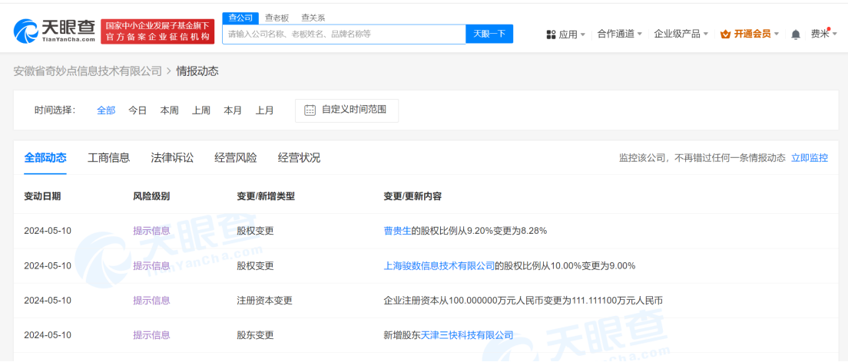Open the 费米 user account menu
This screenshot has height=362, width=848.
pos(823,34)
